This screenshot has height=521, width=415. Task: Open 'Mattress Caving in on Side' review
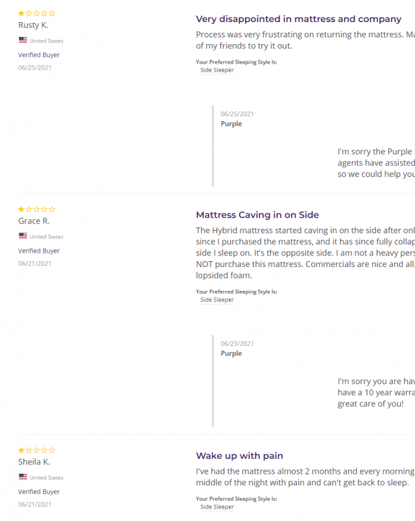coord(257,215)
